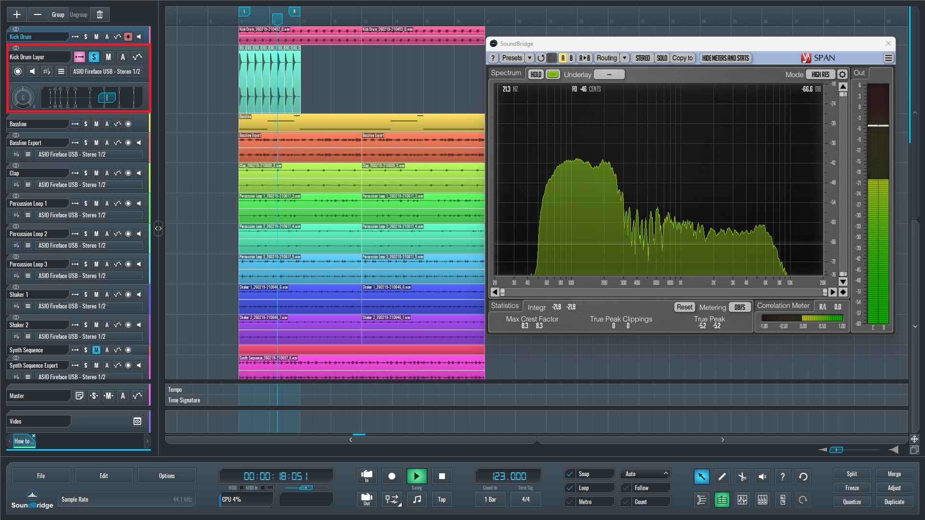Click the Freeze button
Screen dimensions: 925x520
pos(852,488)
